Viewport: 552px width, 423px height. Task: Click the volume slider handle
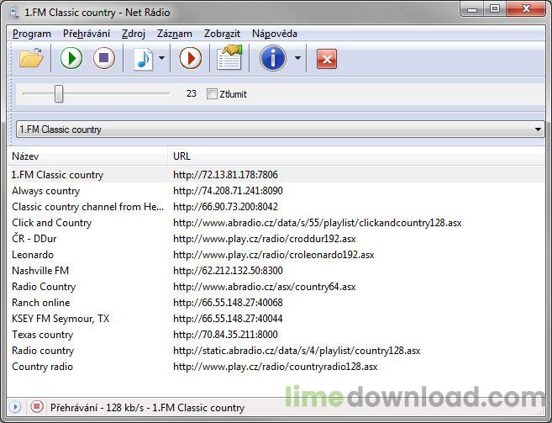[x=59, y=94]
